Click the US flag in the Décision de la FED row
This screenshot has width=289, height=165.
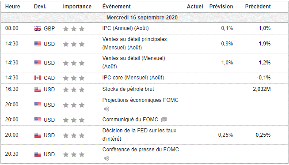(38, 135)
